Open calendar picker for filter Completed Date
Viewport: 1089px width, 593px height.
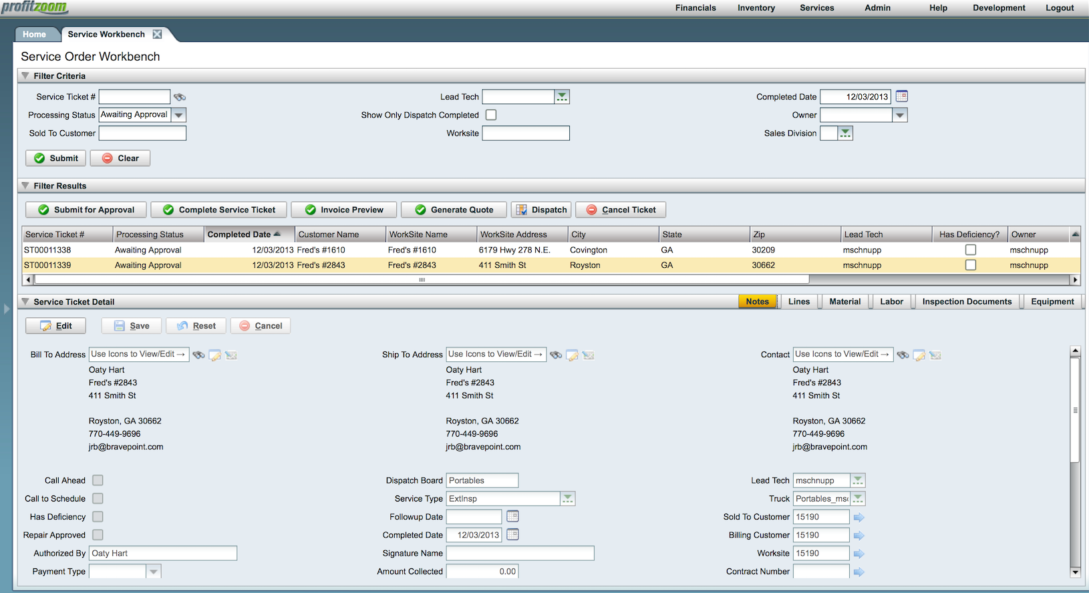point(901,96)
